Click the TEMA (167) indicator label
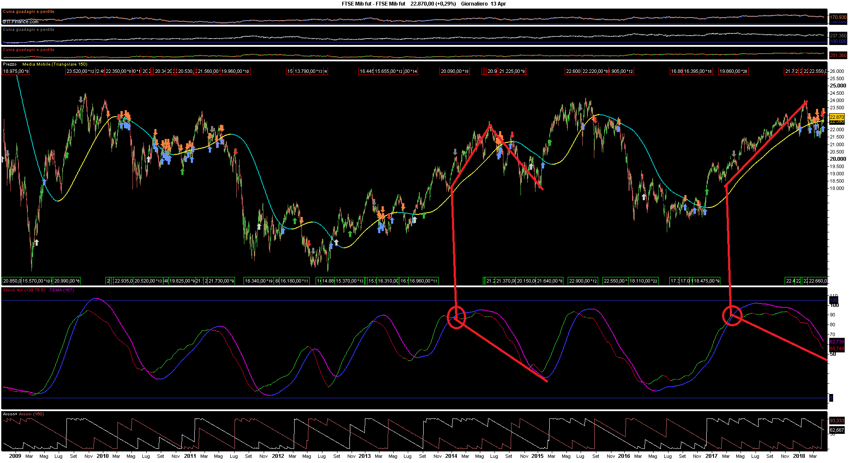The image size is (849, 463). pos(62,290)
